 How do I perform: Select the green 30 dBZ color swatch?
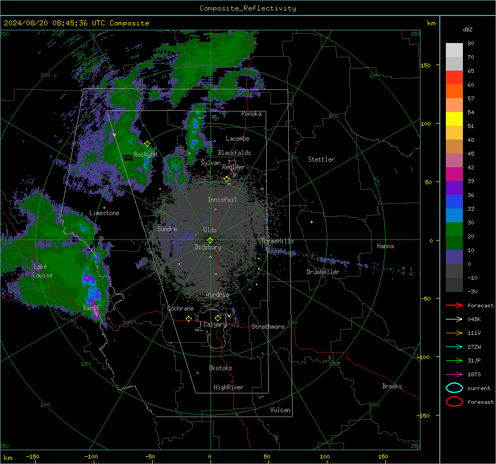(454, 230)
